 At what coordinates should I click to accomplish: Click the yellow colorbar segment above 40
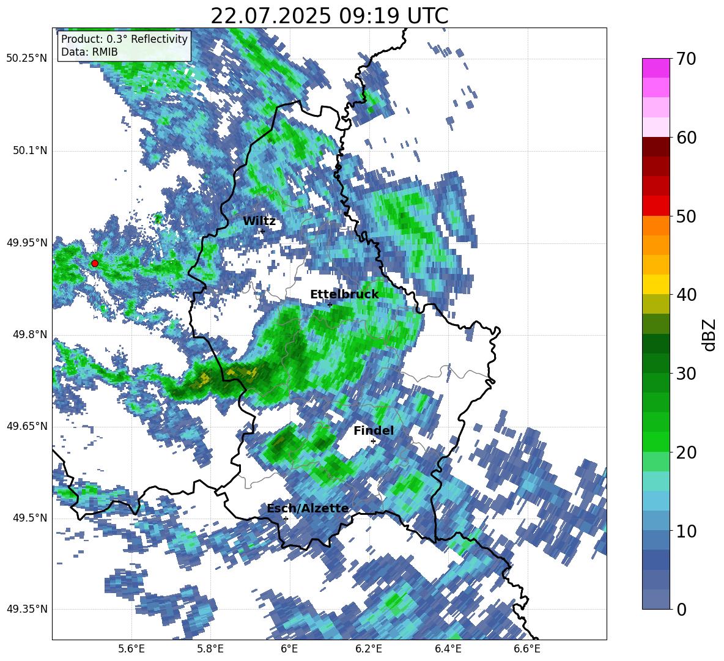point(656,284)
